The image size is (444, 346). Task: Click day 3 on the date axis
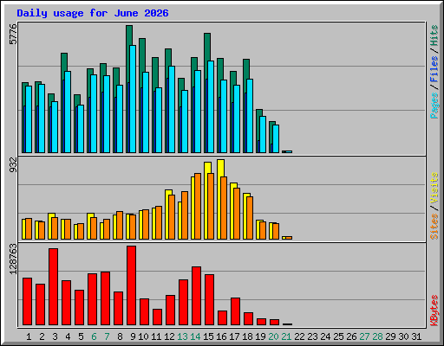point(55,336)
